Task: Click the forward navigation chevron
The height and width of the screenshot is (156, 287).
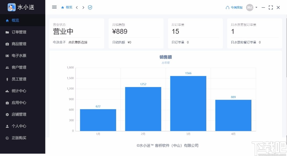Action: pos(83,8)
